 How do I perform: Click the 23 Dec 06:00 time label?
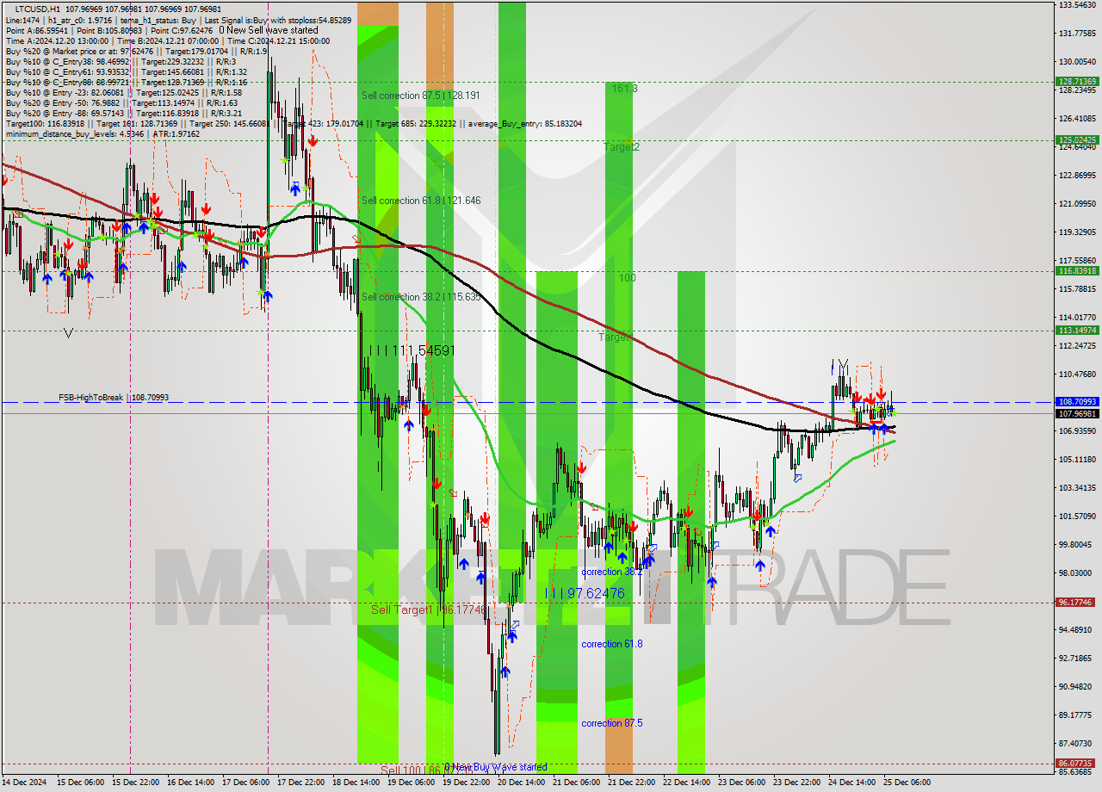742,783
